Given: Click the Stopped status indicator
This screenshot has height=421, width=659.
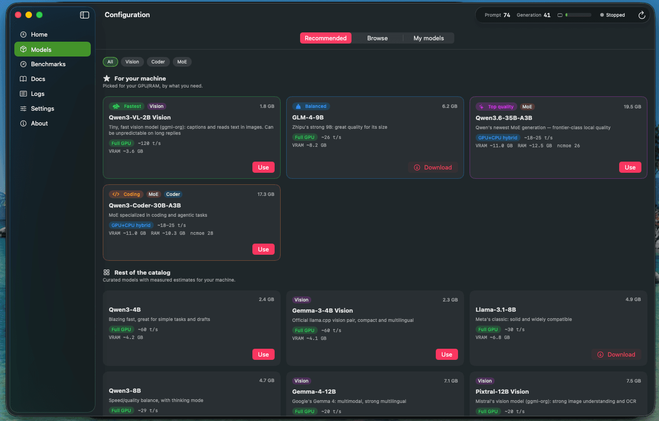Looking at the screenshot, I should pyautogui.click(x=612, y=15).
